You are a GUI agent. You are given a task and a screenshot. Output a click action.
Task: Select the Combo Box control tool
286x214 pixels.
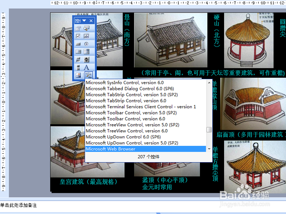[87, 52]
